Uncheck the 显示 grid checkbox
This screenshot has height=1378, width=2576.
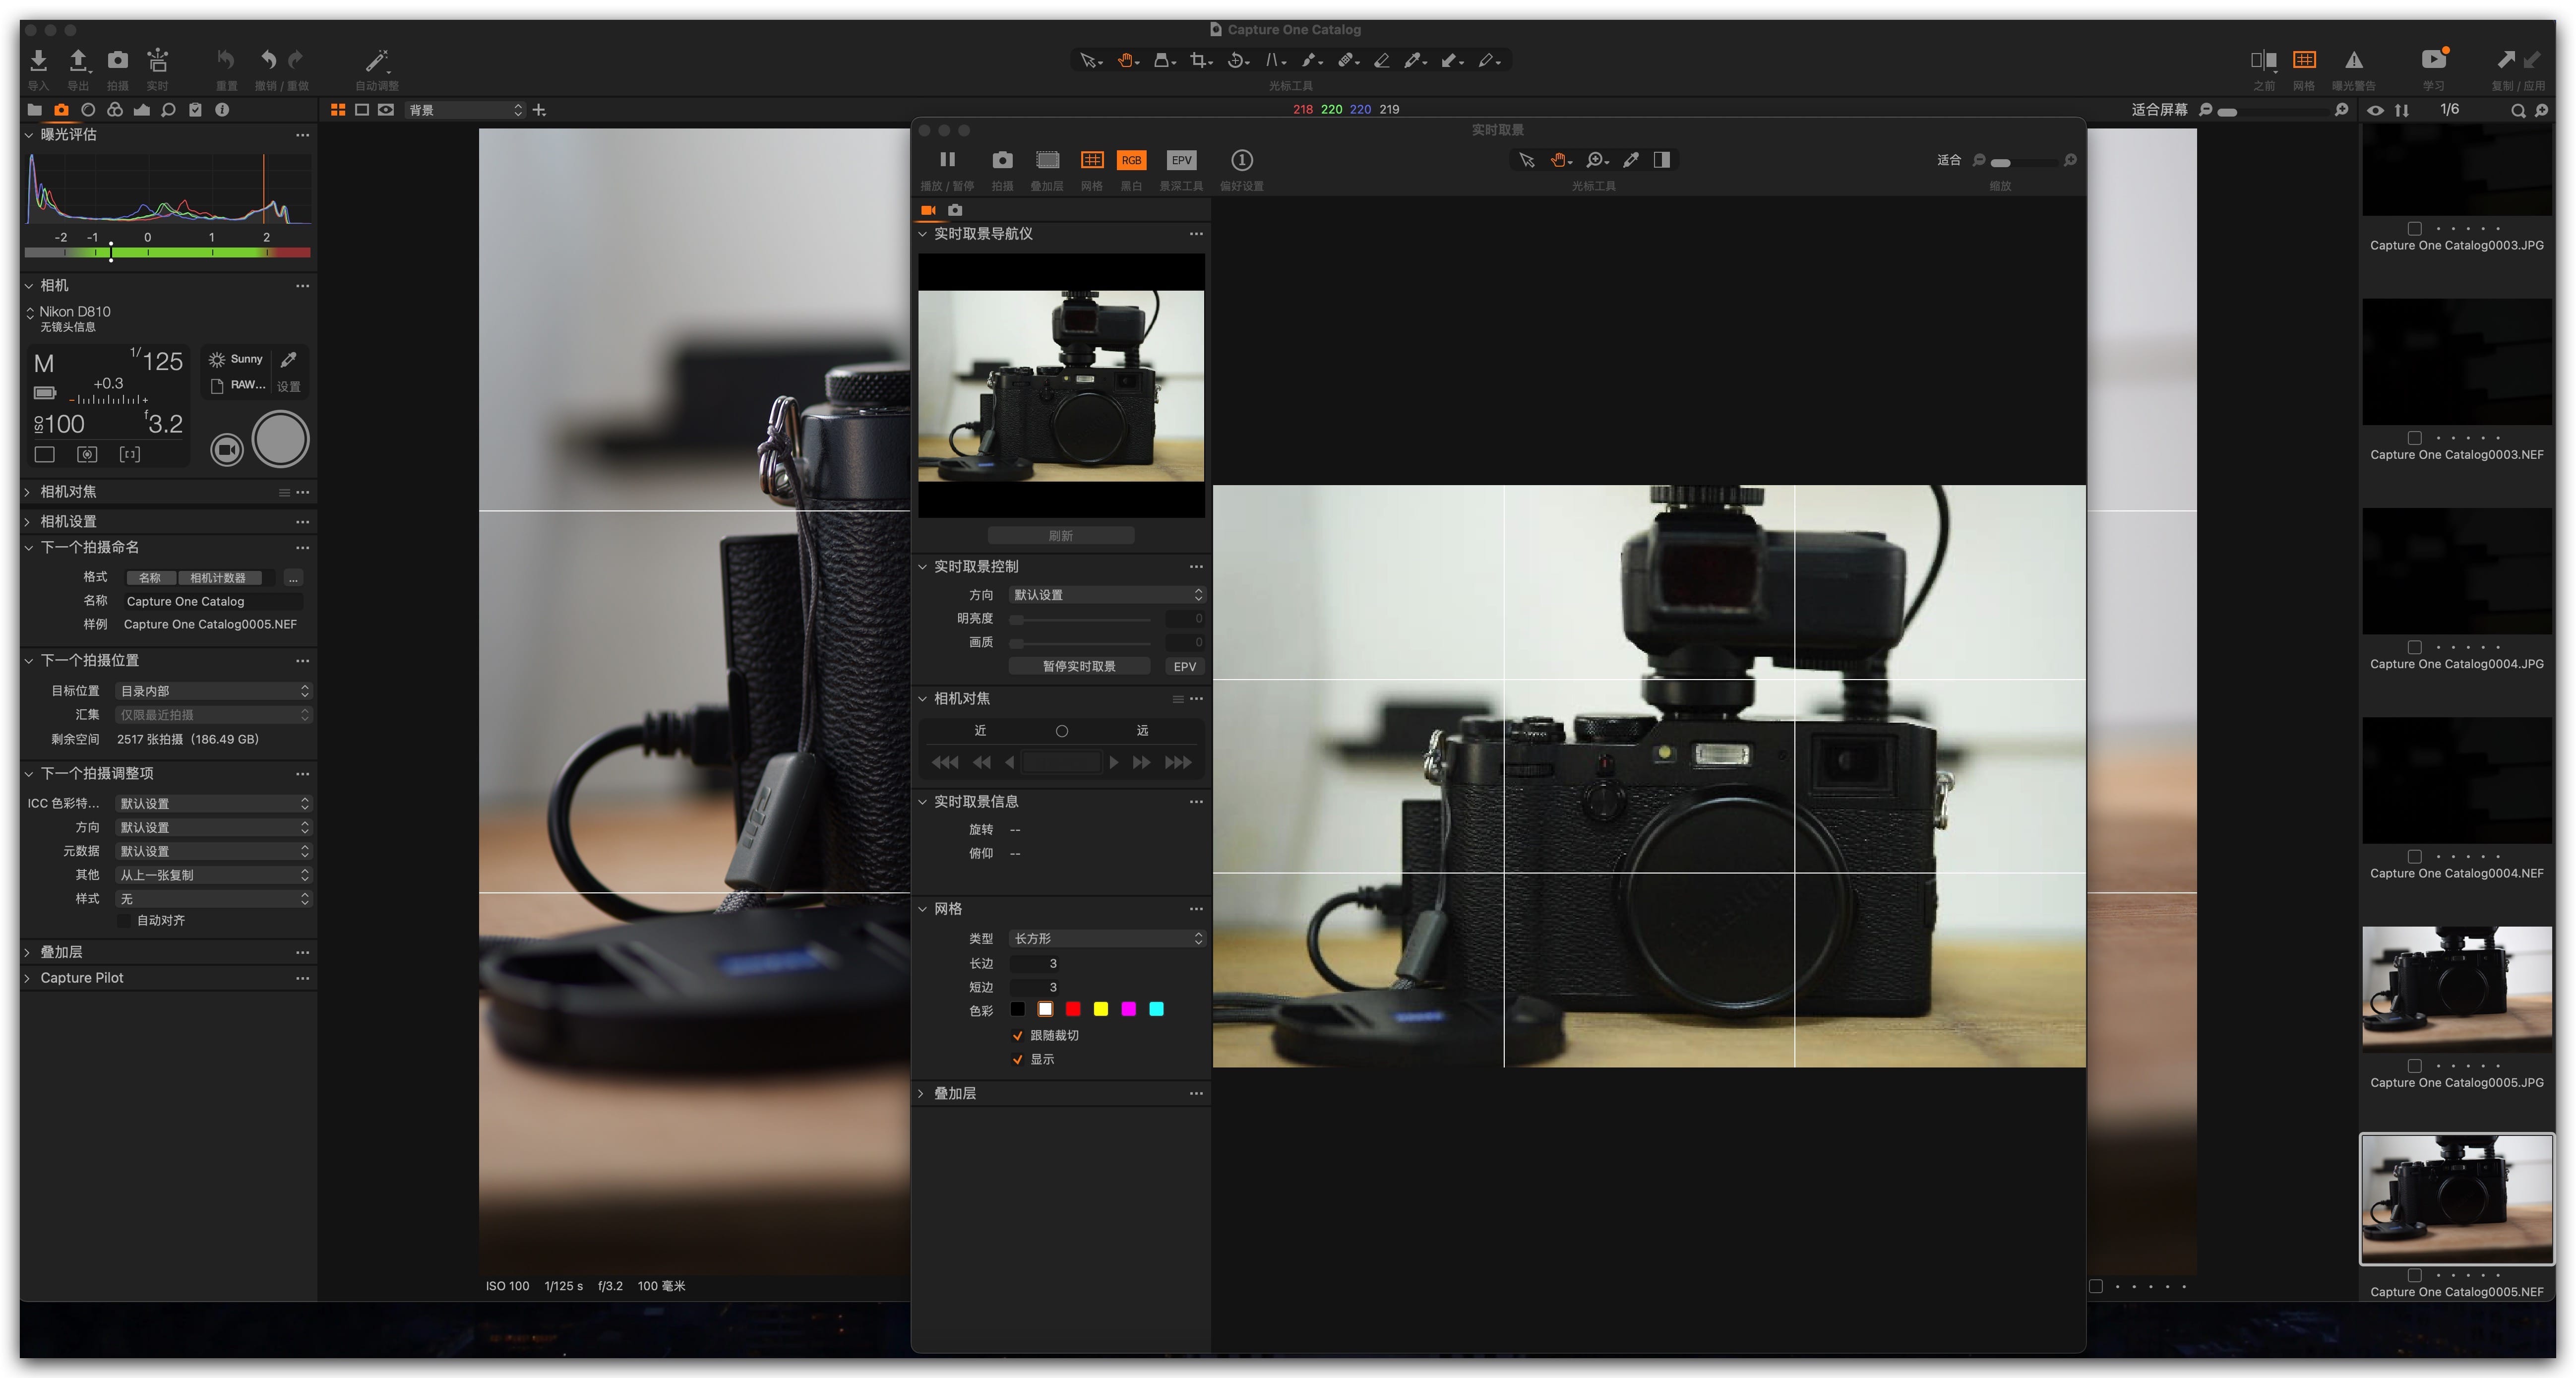[x=1018, y=1059]
